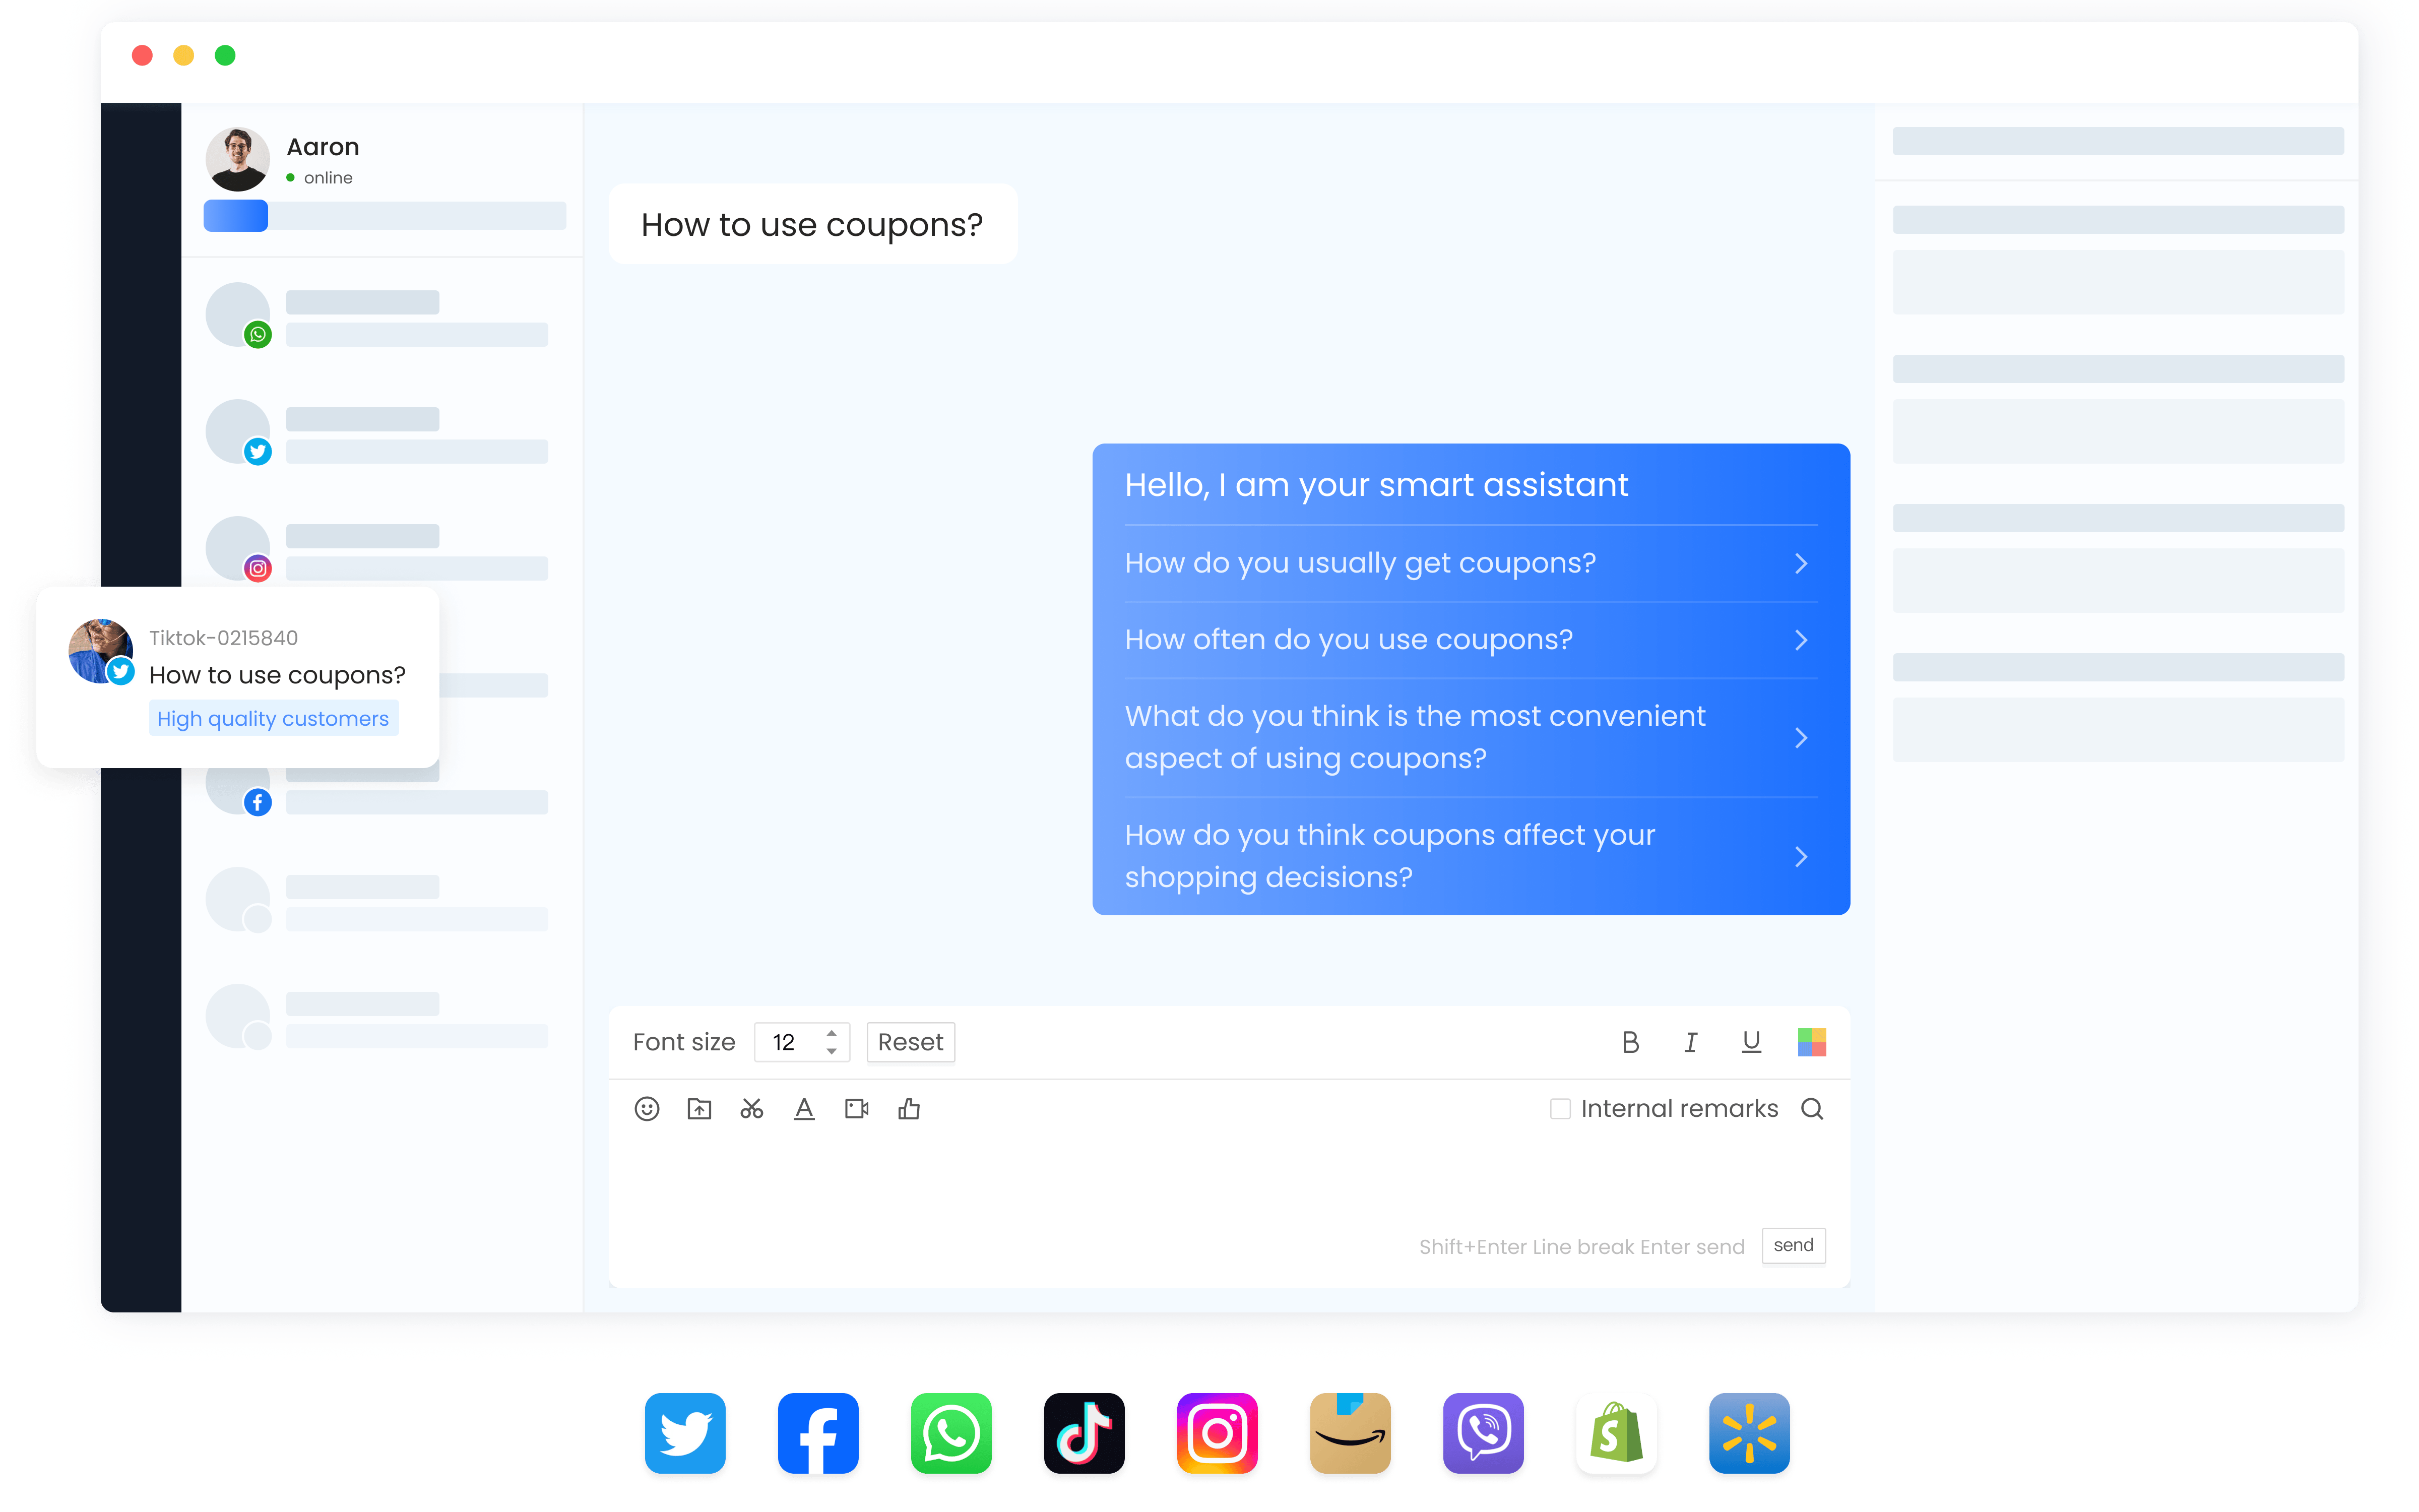The image size is (2419, 1512).
Task: Toggle underline text formatting
Action: (x=1750, y=1042)
